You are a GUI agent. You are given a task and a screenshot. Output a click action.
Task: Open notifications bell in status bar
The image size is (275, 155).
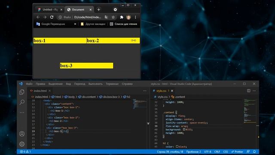click(254, 152)
